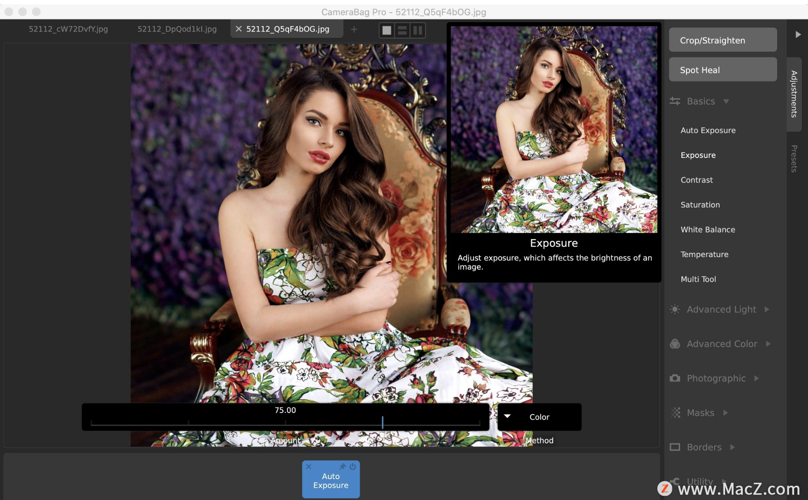Click the Spot Heal button
The height and width of the screenshot is (500, 808).
pos(723,69)
